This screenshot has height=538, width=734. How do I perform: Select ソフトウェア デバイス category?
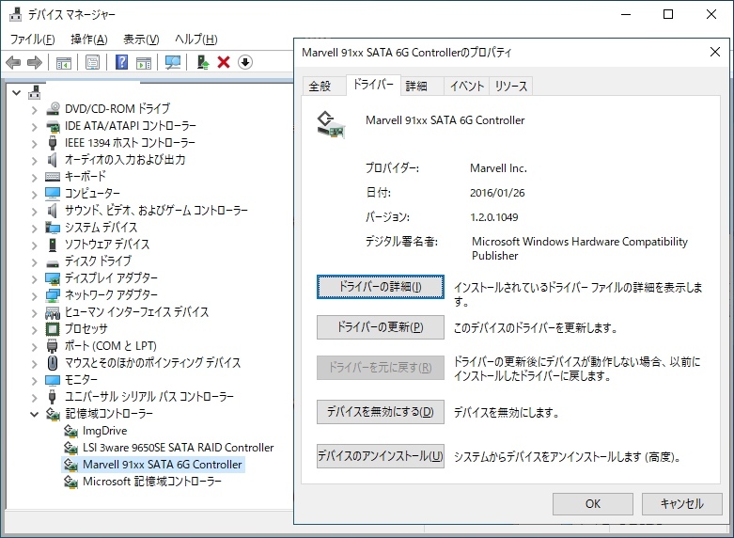coord(107,245)
